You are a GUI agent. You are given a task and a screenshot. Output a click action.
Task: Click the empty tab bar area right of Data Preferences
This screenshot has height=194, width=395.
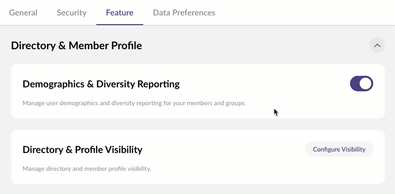point(305,13)
